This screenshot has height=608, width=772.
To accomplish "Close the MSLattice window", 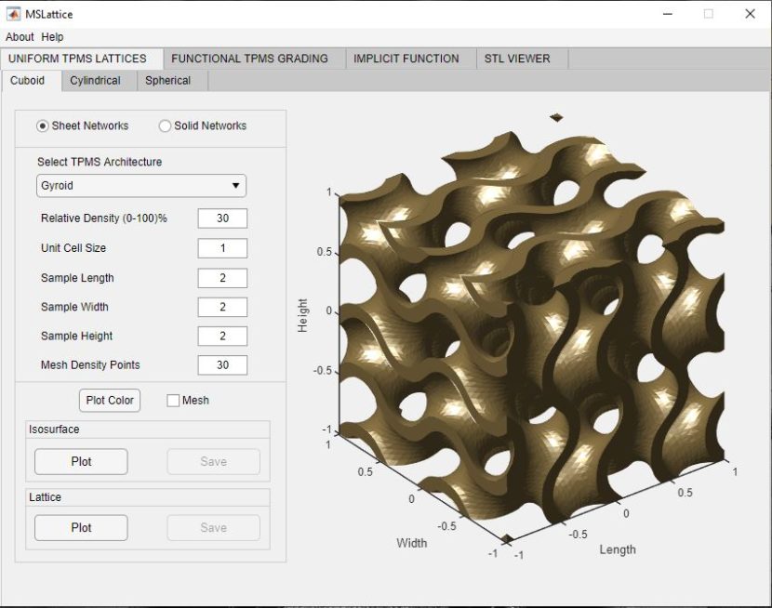I will 750,14.
